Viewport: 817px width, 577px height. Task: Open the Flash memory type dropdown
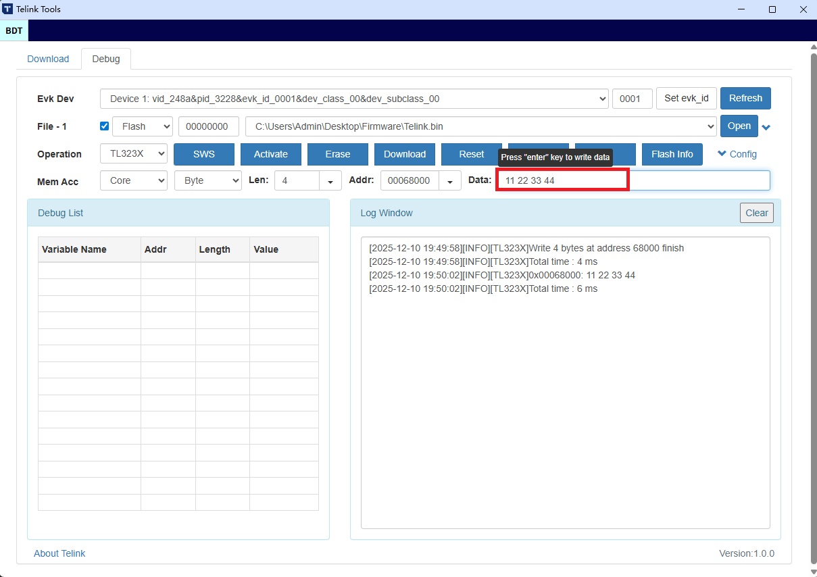pyautogui.click(x=142, y=126)
